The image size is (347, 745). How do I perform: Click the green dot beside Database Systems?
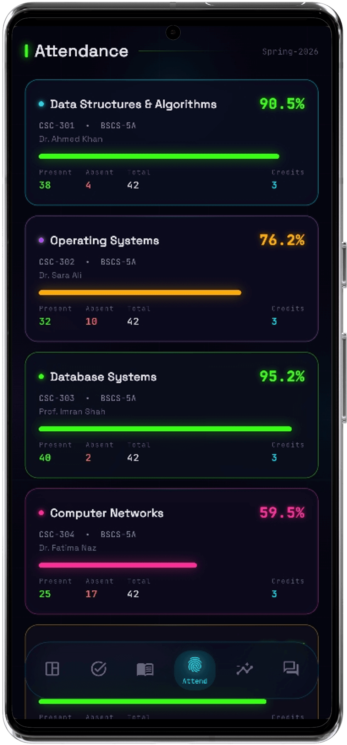41,376
